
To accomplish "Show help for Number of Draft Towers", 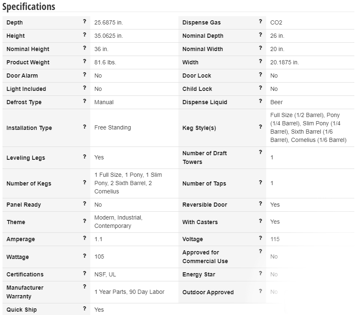I will [x=260, y=152].
